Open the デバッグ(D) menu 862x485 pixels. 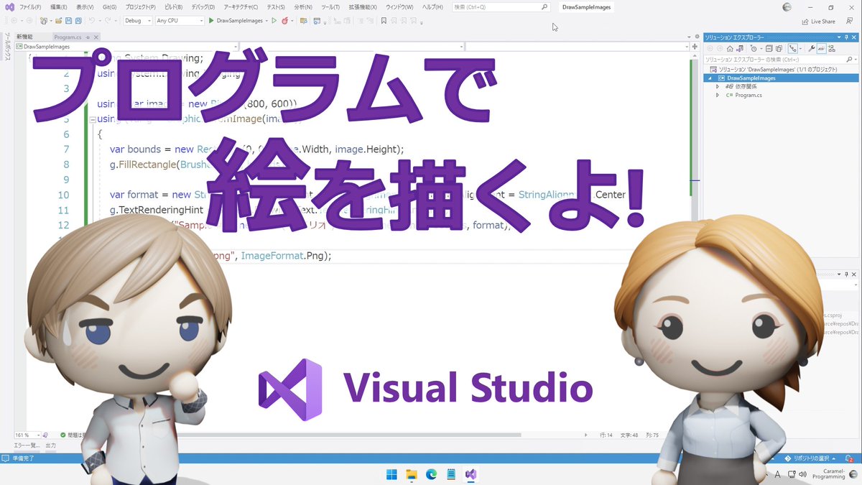pyautogui.click(x=203, y=7)
